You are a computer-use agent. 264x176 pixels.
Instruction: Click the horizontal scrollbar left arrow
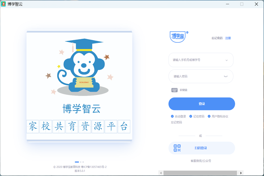click(161, 173)
